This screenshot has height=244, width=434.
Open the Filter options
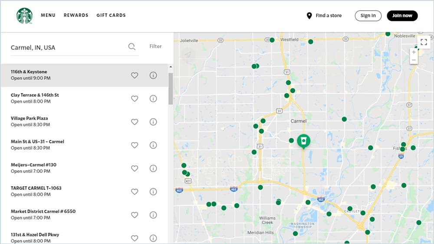[155, 46]
